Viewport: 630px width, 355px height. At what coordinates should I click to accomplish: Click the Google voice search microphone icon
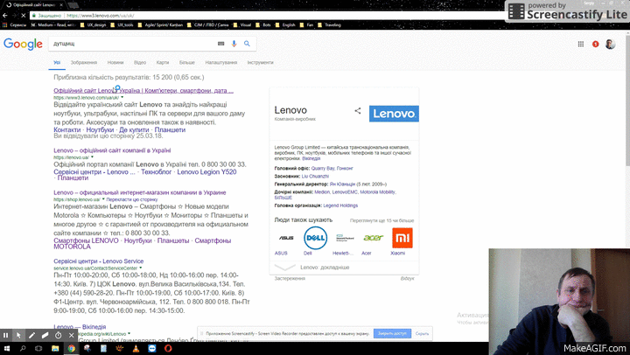(x=234, y=43)
